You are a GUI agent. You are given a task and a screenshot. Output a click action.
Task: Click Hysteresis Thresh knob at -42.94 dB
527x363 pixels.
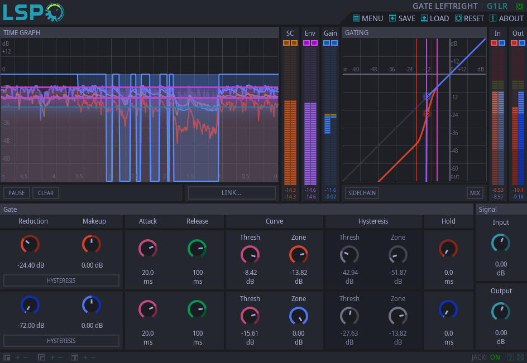[x=349, y=254]
